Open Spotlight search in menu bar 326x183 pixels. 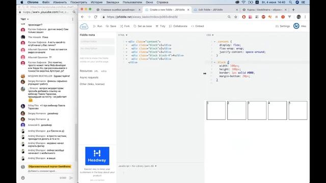290,2
